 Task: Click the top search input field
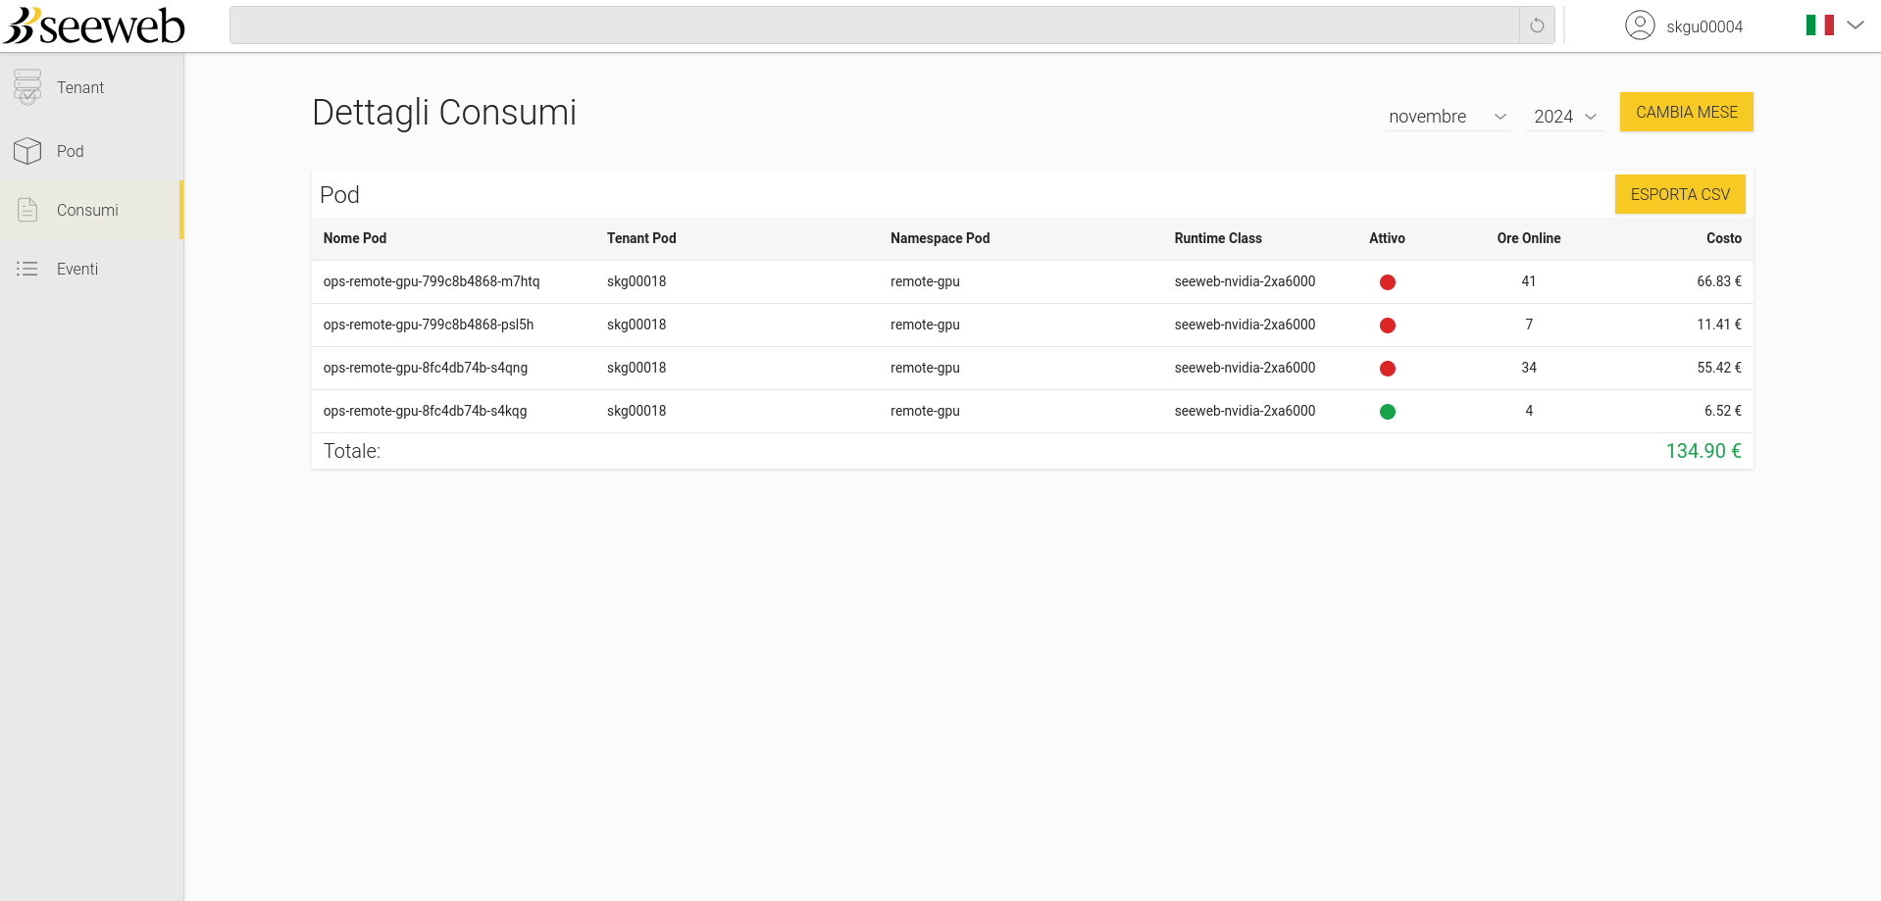pyautogui.click(x=875, y=25)
